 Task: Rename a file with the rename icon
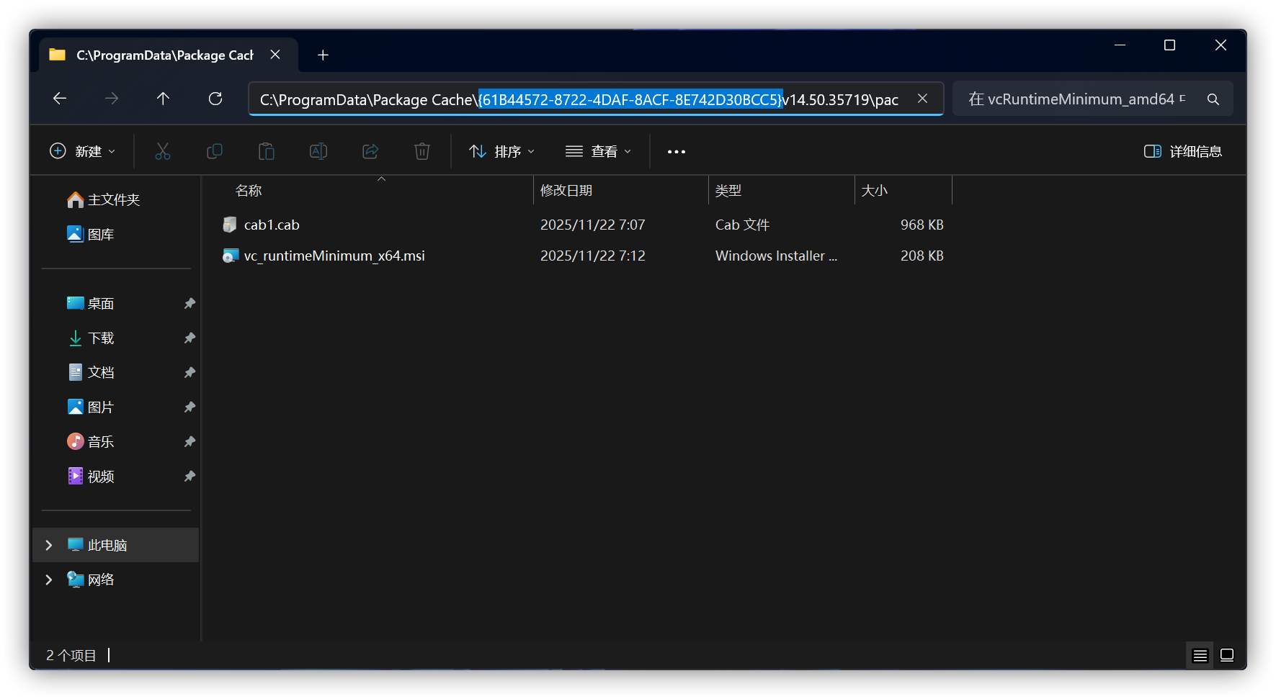(318, 151)
